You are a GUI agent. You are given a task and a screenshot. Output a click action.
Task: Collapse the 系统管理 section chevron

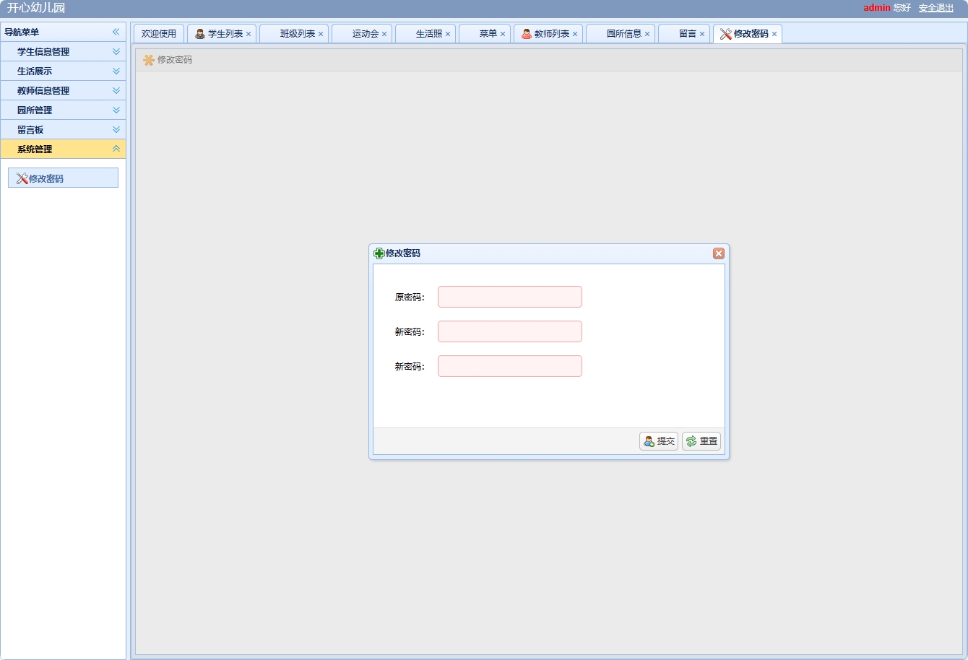pos(116,149)
